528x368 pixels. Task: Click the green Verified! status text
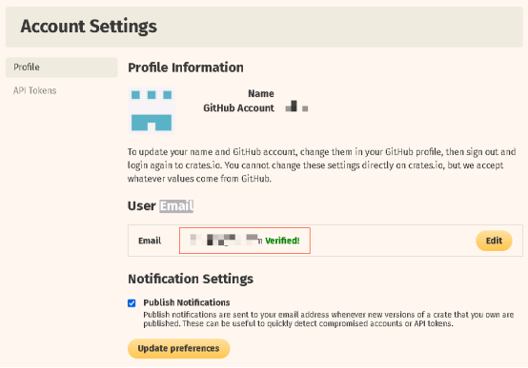pos(282,241)
